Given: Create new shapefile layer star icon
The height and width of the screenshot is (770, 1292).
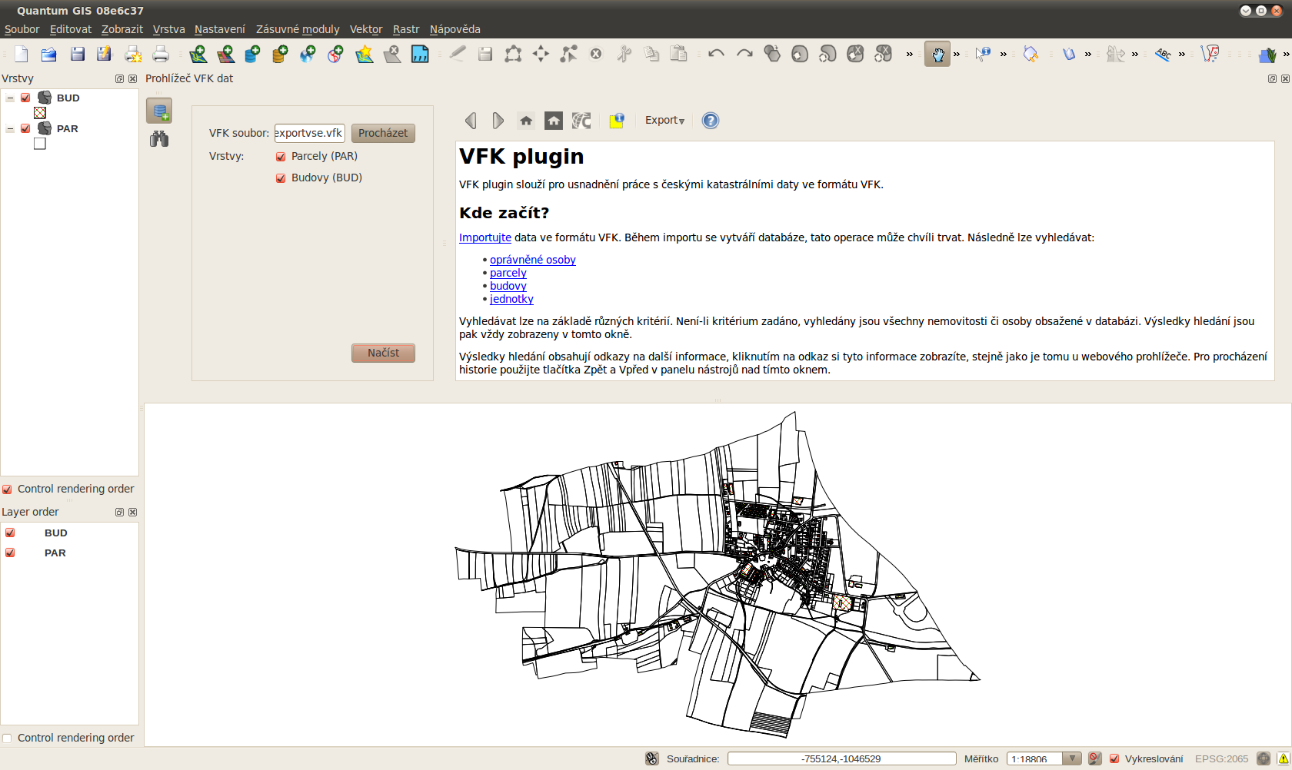Looking at the screenshot, I should [x=364, y=54].
